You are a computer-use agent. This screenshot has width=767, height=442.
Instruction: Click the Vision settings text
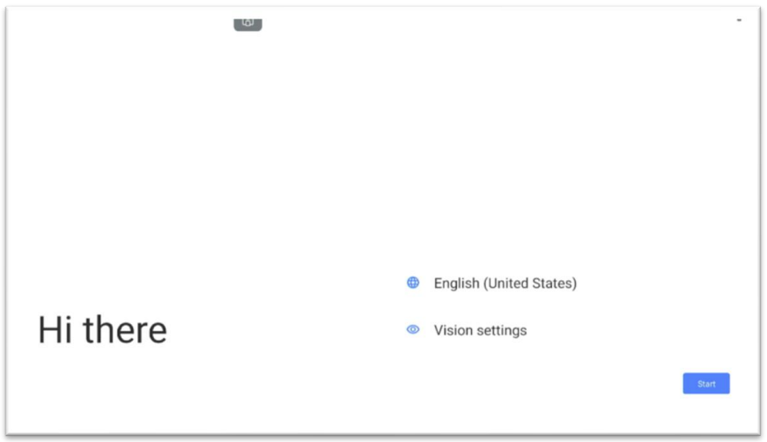click(x=480, y=330)
